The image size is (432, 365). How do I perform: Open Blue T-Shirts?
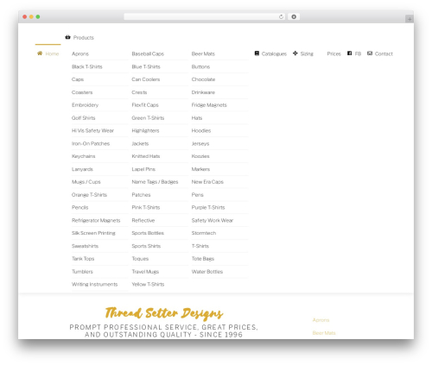146,66
